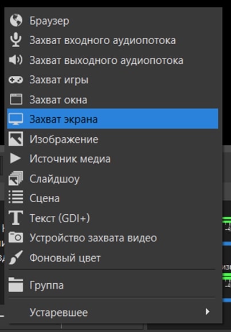The width and height of the screenshot is (231, 332).
Task: Expand the Устаревшее submenu arrow
Action: 207,311
